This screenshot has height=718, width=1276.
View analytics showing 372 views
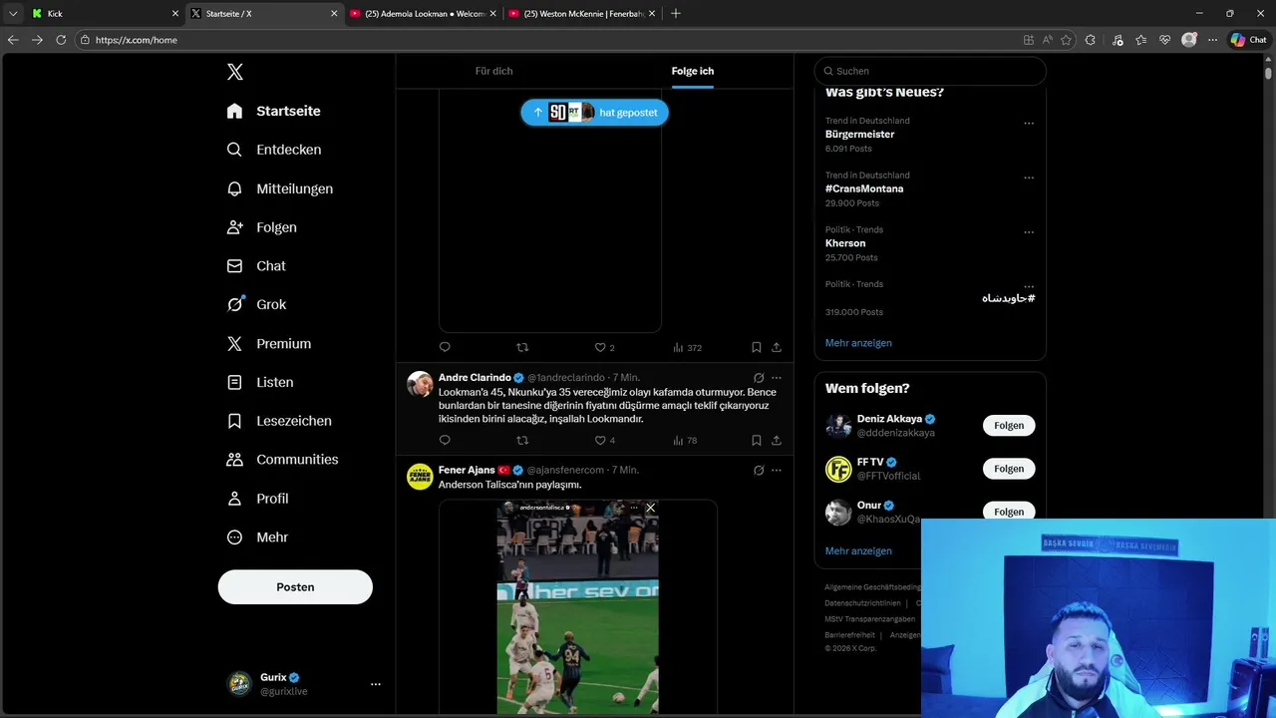688,347
